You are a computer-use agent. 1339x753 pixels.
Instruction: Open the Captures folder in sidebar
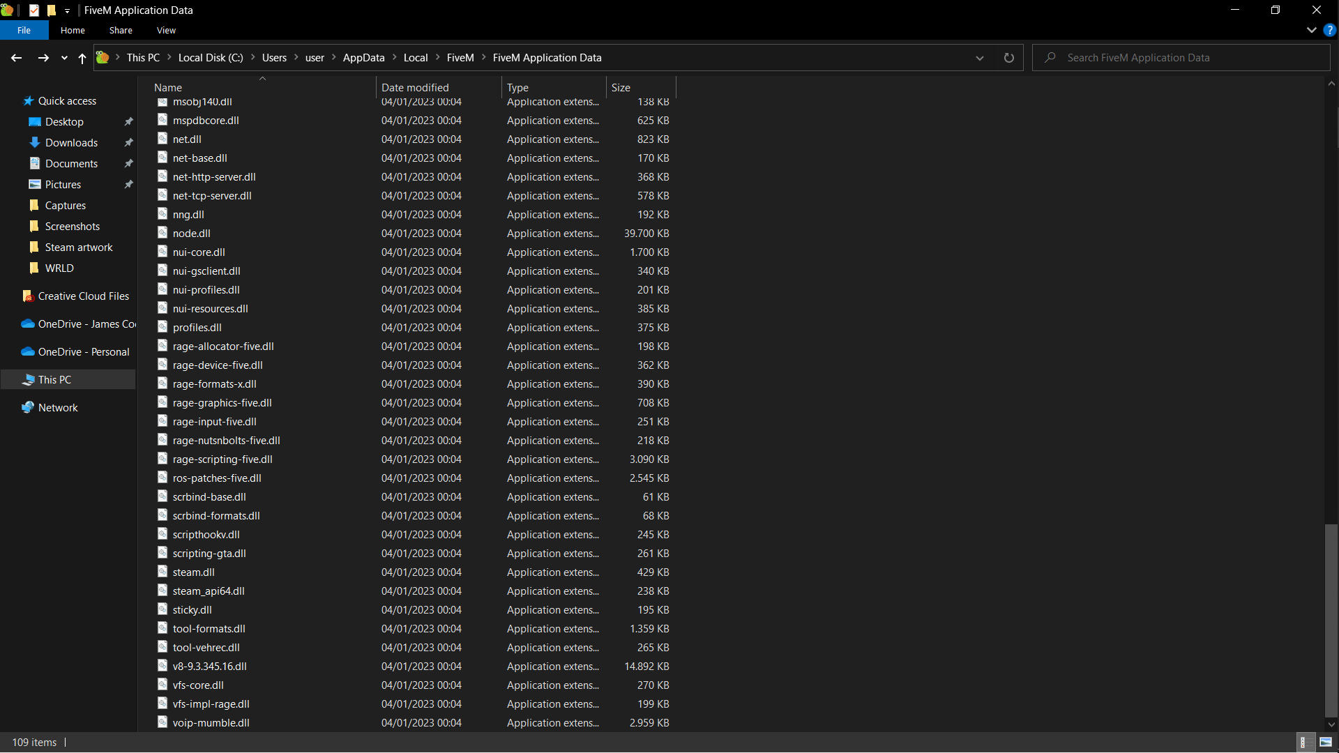pos(65,206)
